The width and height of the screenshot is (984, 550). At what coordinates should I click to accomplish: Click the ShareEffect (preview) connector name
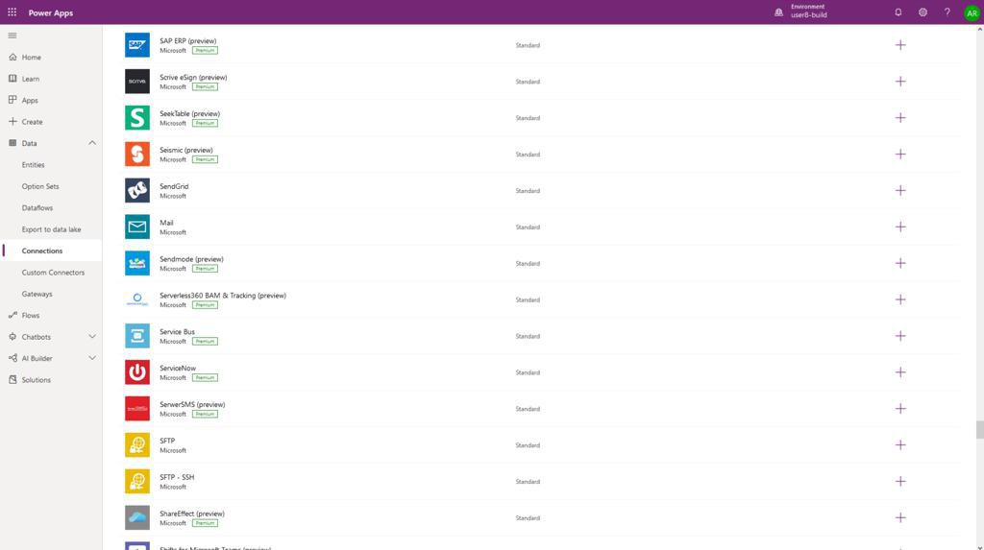point(192,514)
